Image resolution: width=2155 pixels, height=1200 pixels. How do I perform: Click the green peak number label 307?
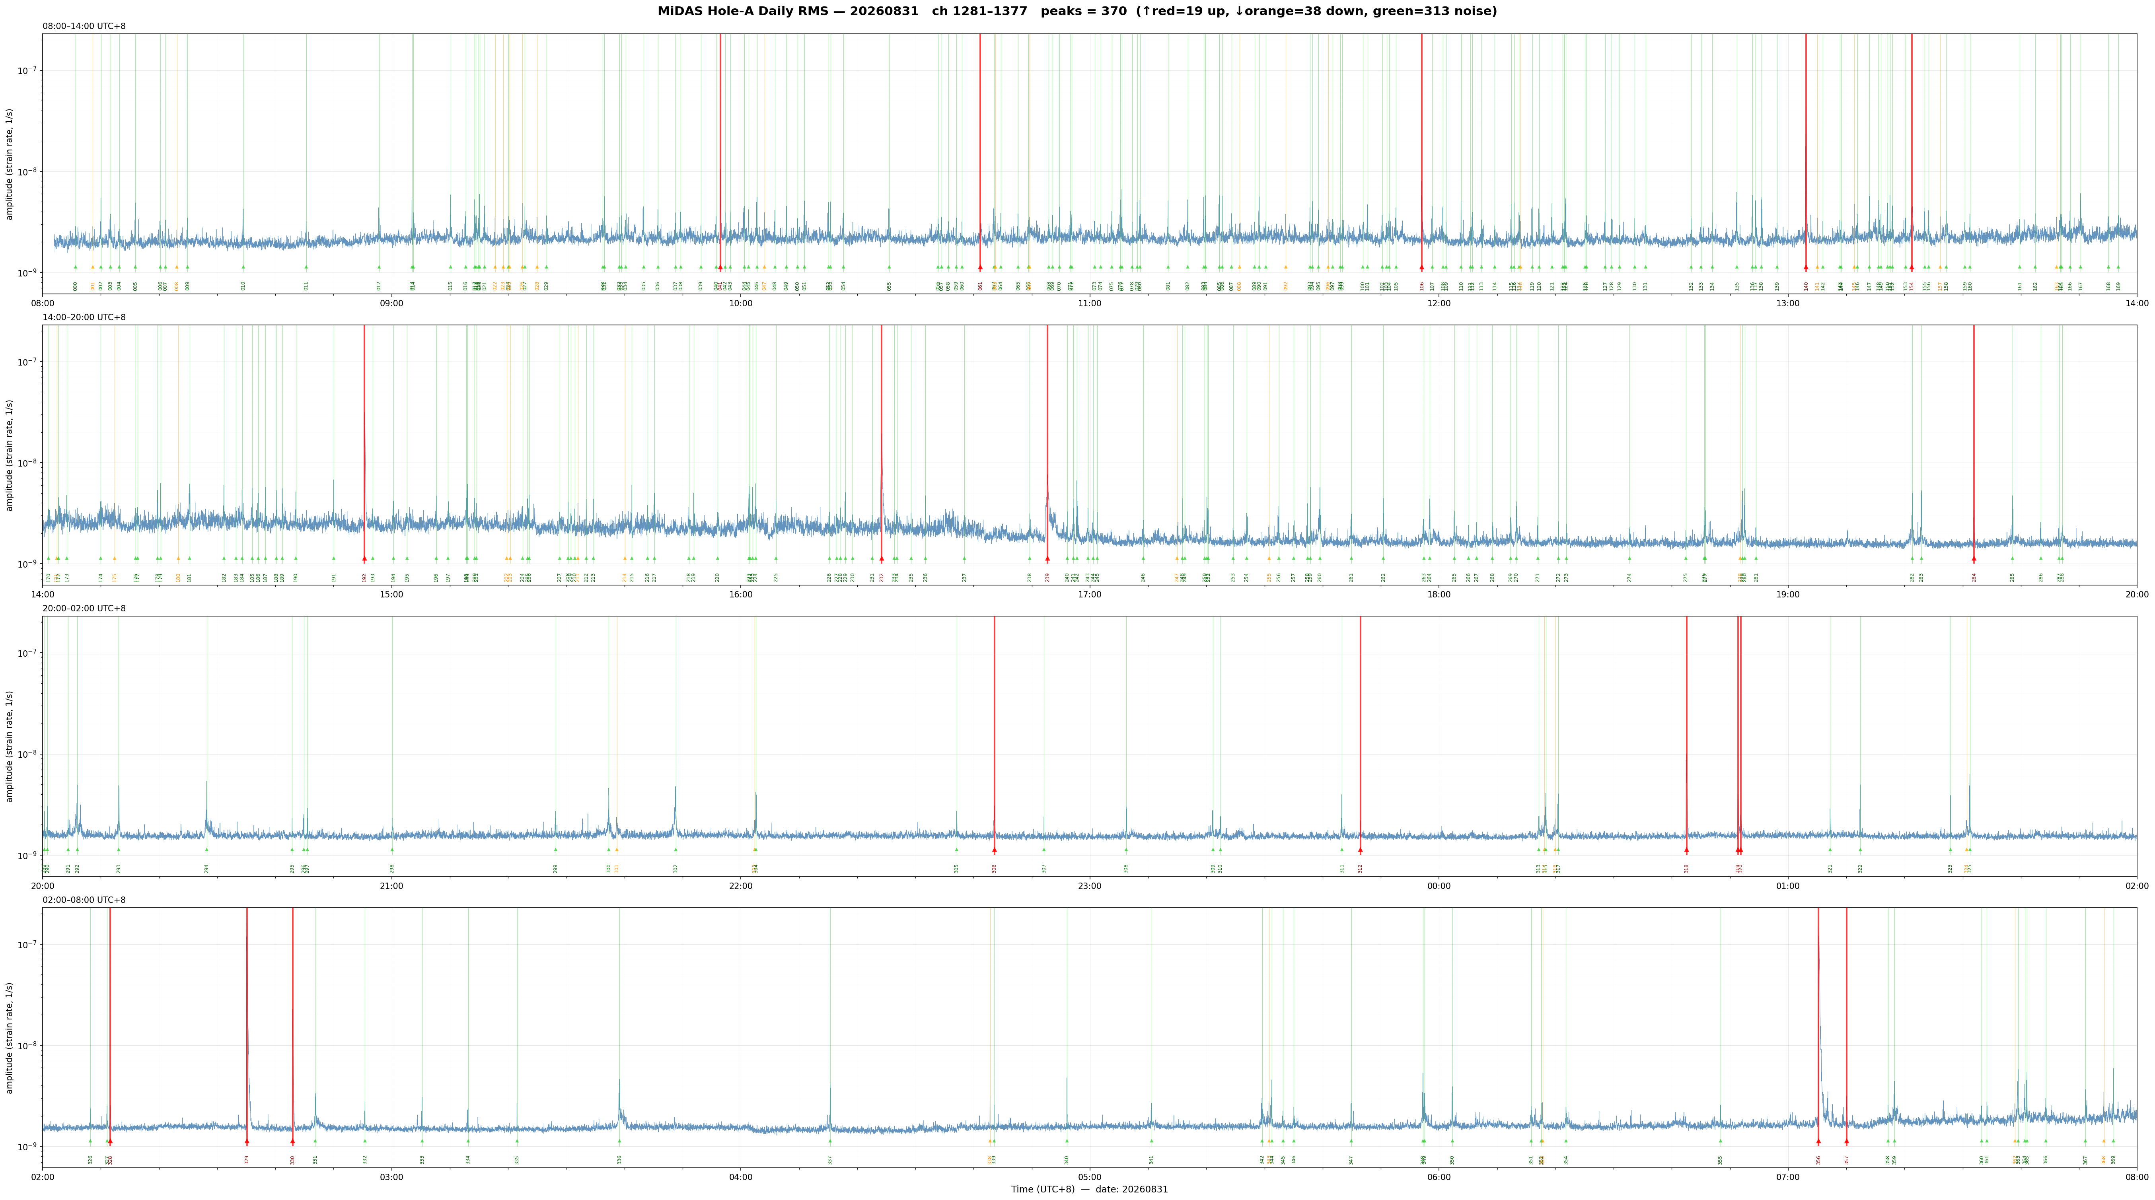point(1044,868)
